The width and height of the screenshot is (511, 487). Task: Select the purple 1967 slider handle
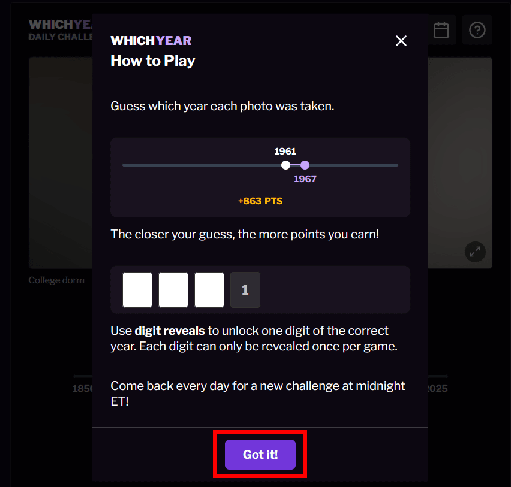pyautogui.click(x=305, y=165)
